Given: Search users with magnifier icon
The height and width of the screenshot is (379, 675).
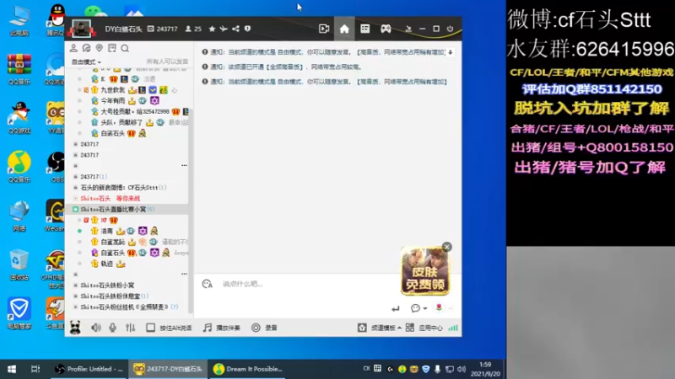Looking at the screenshot, I should 125,48.
